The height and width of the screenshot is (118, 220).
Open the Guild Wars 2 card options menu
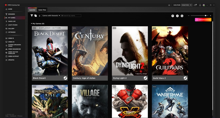point(154,28)
